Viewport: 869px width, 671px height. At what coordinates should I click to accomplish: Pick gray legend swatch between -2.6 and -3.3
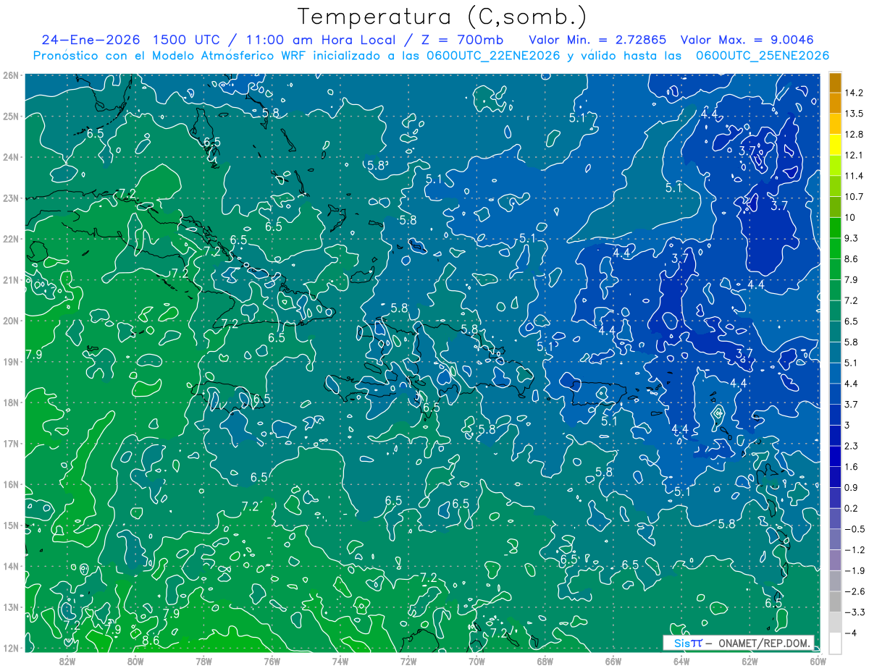click(x=835, y=602)
